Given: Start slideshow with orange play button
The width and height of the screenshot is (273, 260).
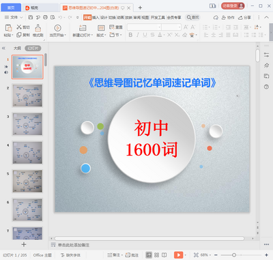Looking at the screenshot, I should 179,255.
